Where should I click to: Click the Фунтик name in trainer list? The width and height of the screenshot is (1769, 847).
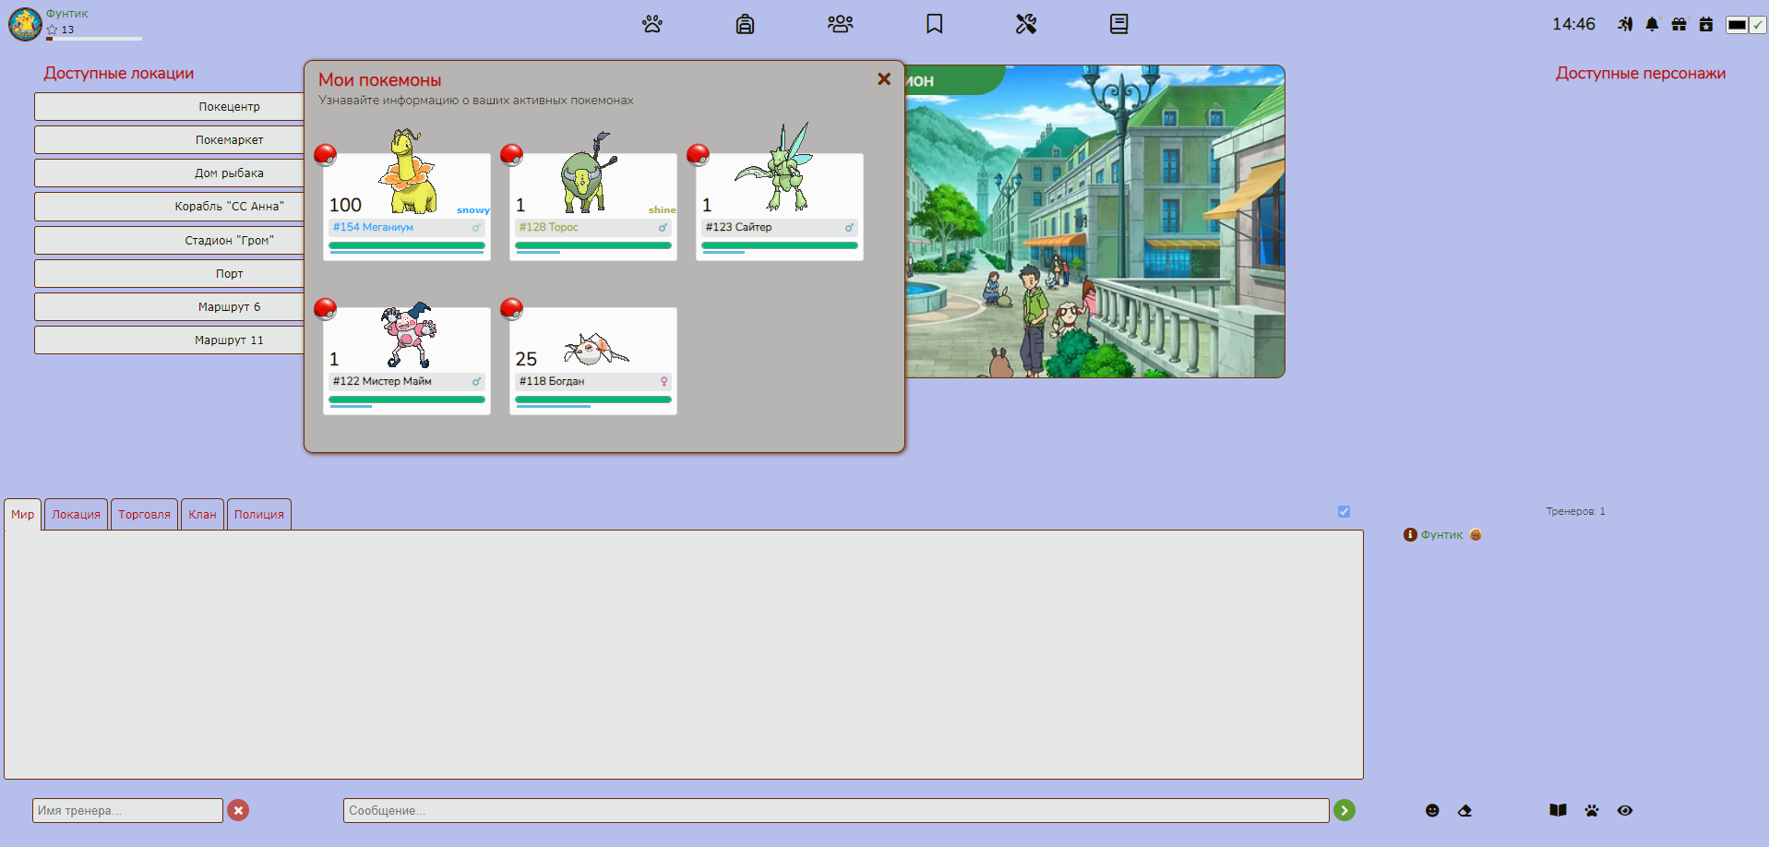(x=1441, y=535)
